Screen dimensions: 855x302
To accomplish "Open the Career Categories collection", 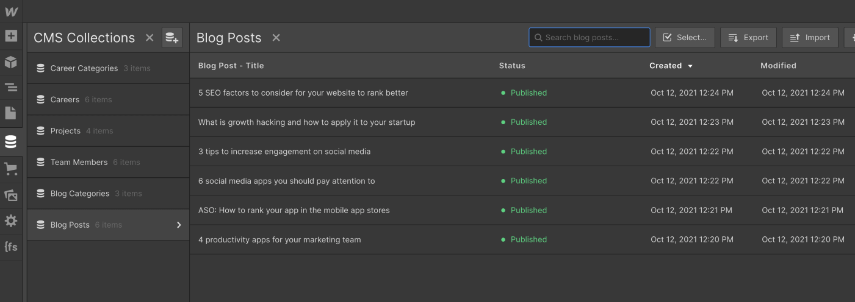I will click(84, 68).
